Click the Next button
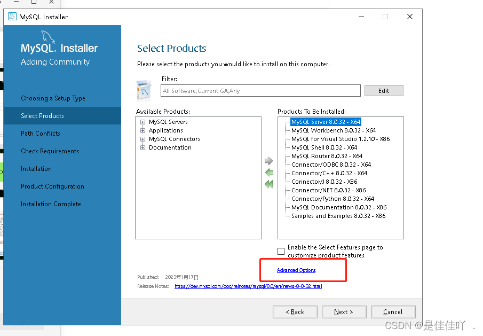This screenshot has height=336, width=483. coord(344,312)
